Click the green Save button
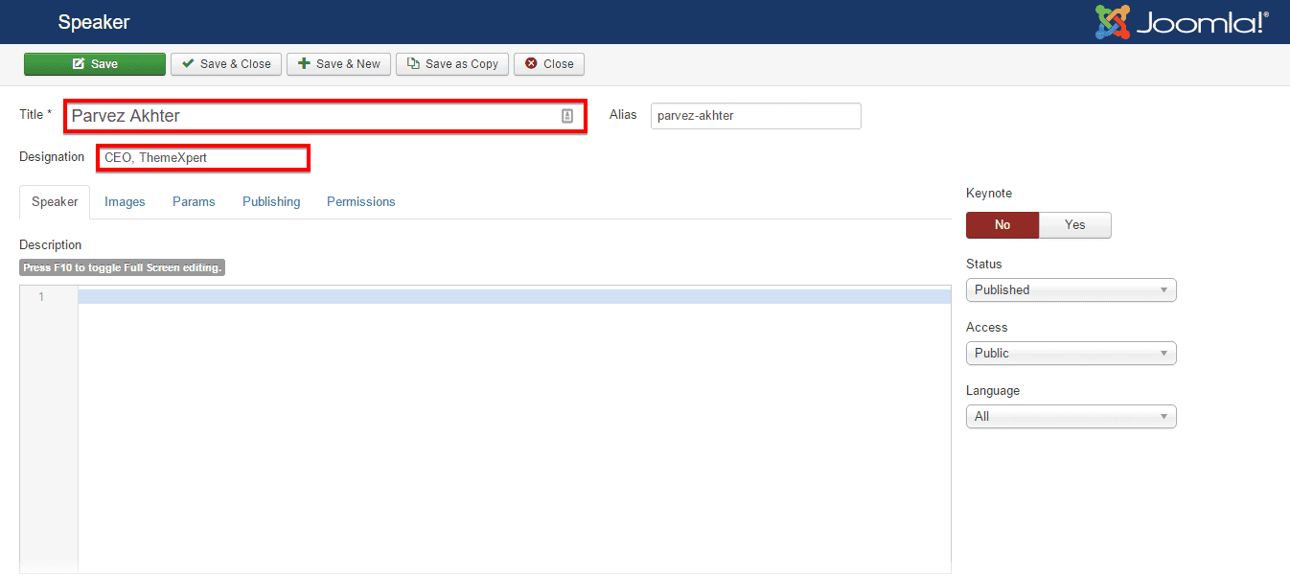This screenshot has width=1290, height=576. click(x=95, y=64)
